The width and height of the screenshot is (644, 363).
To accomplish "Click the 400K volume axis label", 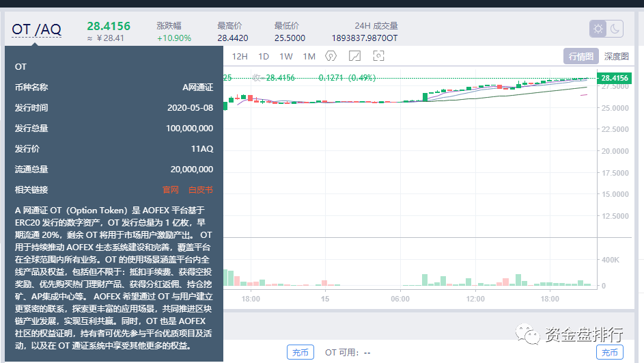I will [x=611, y=260].
